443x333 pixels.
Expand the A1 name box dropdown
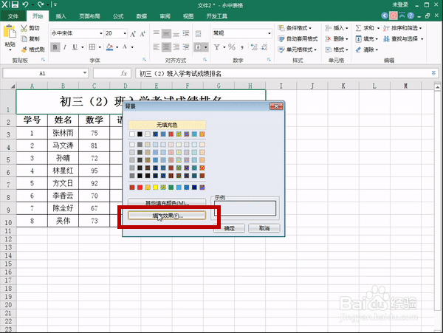tap(85, 73)
